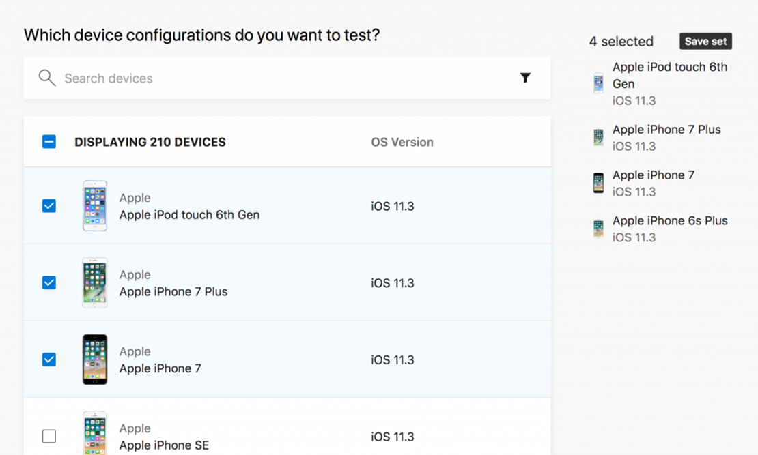Click iPod touch icon in selected panel
This screenshot has height=455, width=758.
pos(598,83)
